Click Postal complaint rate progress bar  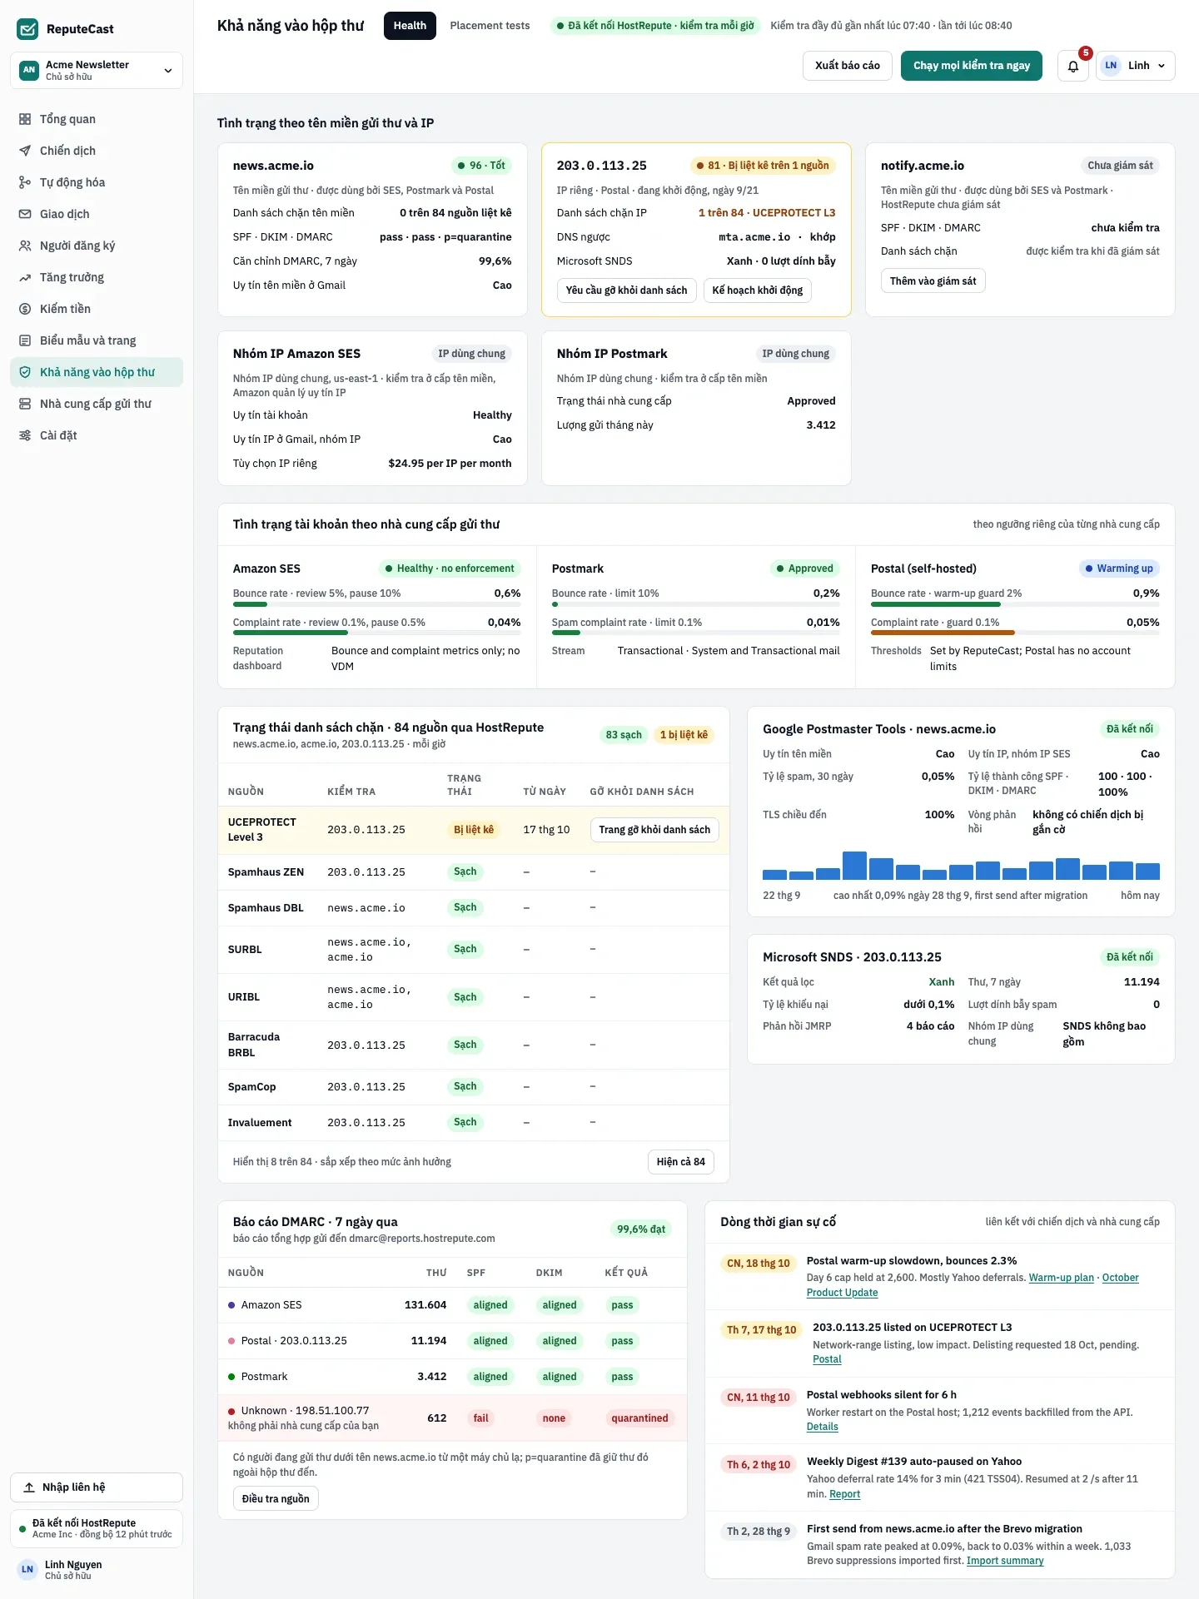point(1015,633)
